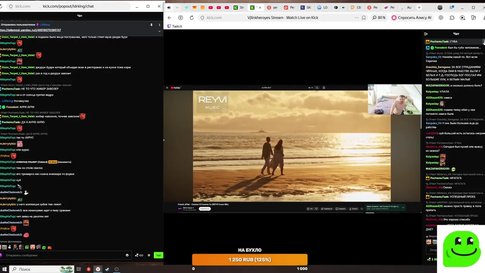Open Steam from the taskbar
The width and height of the screenshot is (485, 273).
tap(107, 269)
